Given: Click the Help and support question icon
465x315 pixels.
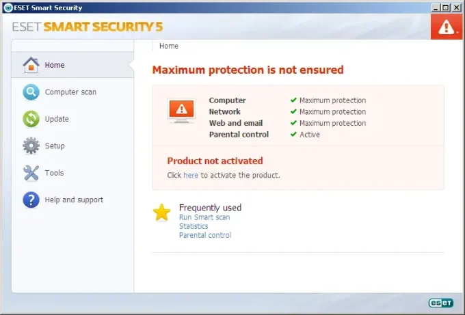Looking at the screenshot, I should click(31, 200).
